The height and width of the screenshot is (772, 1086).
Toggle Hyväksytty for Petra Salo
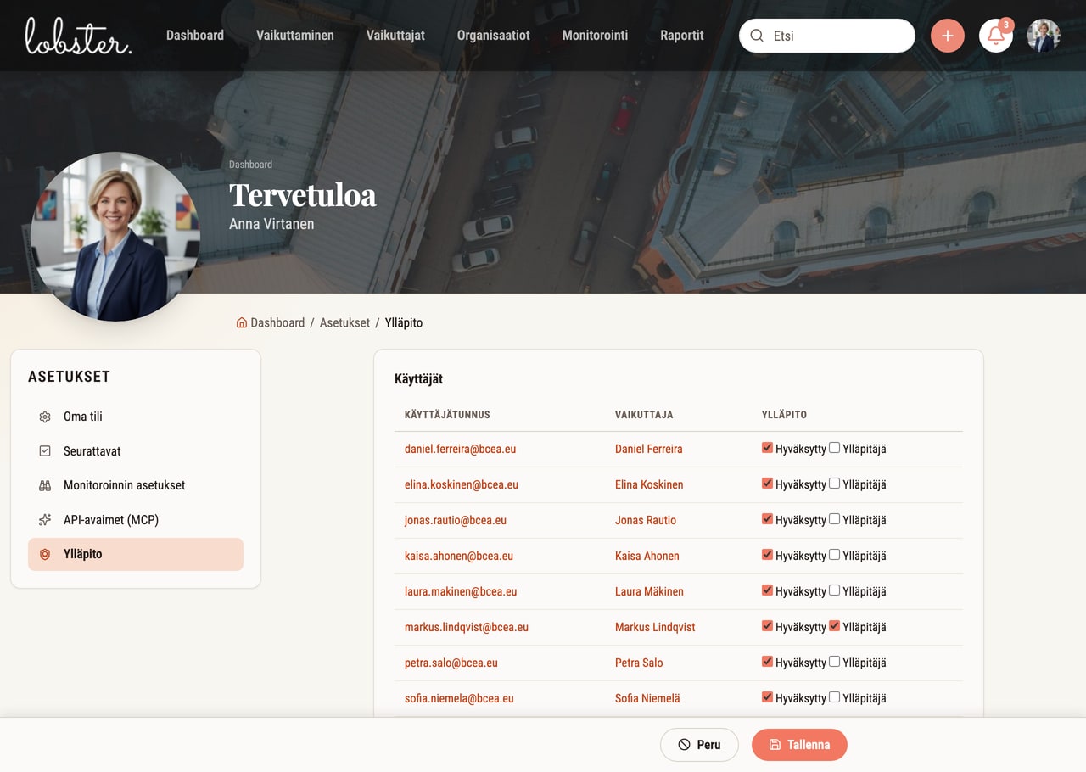(767, 662)
